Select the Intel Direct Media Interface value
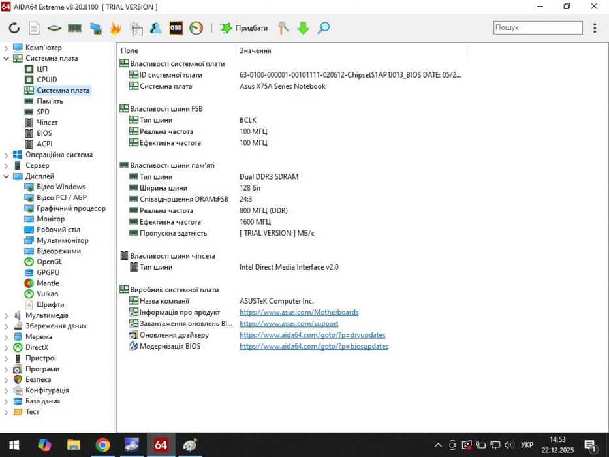 coord(289,268)
